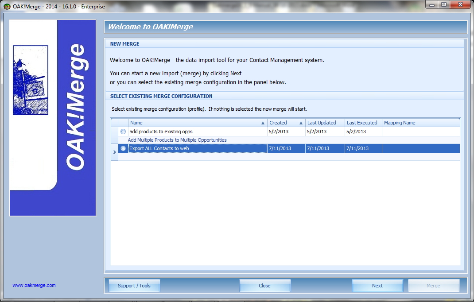Close the OAK!Merge window via title bar X
Viewport: 474px width, 302px height.
tap(460, 4)
